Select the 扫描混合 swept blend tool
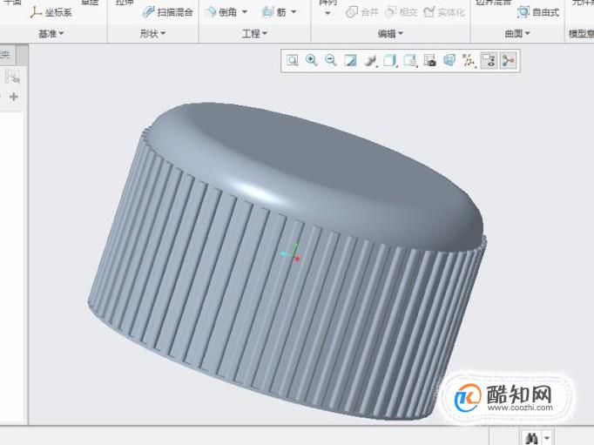594x445 pixels. click(x=168, y=12)
